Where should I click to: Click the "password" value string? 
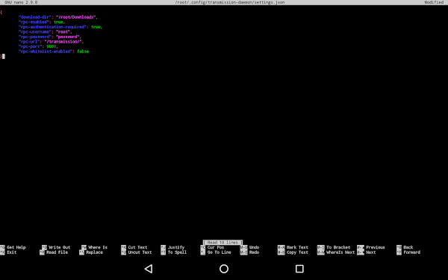pyautogui.click(x=67, y=37)
